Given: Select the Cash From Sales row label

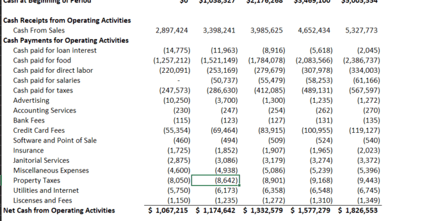Looking at the screenshot, I should (x=39, y=30).
